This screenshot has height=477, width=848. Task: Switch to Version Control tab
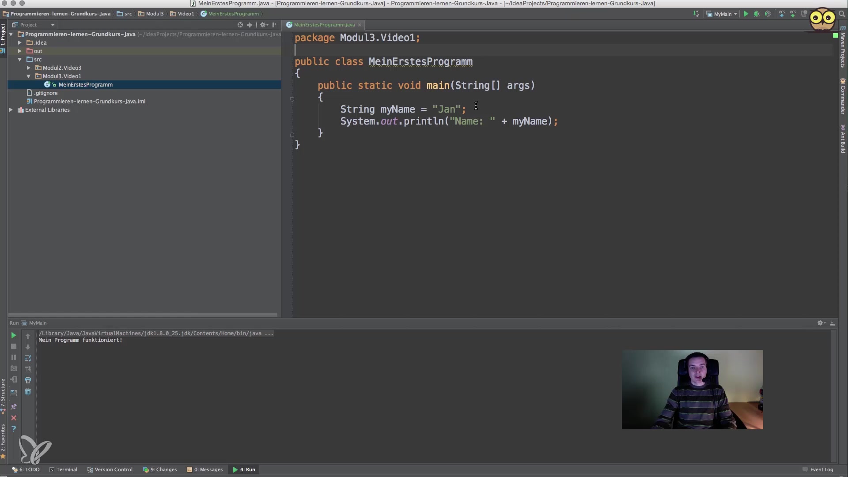pos(110,469)
